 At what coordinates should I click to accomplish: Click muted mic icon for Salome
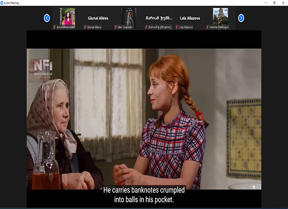pyautogui.click(x=208, y=27)
